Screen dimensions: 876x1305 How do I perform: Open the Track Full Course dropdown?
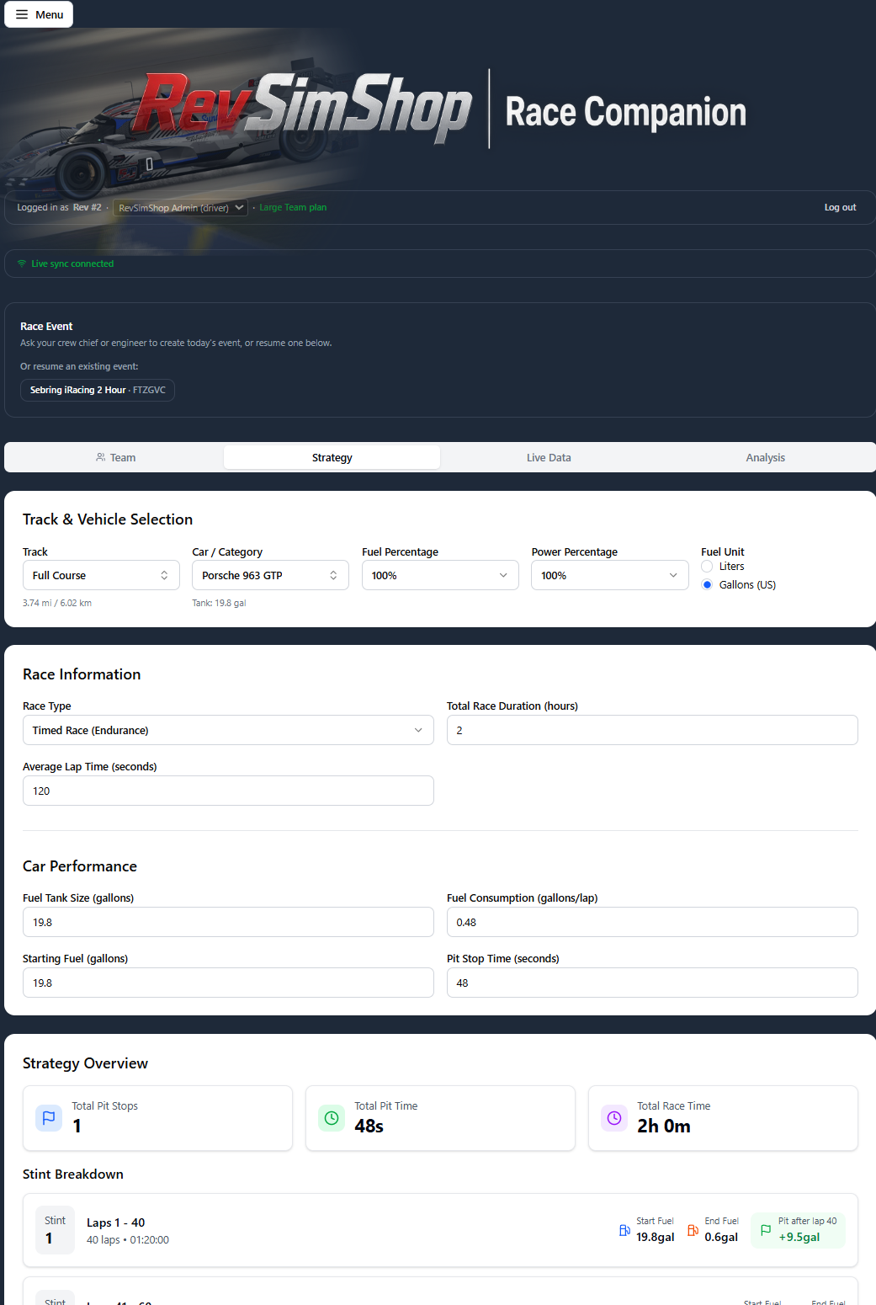[x=101, y=575]
